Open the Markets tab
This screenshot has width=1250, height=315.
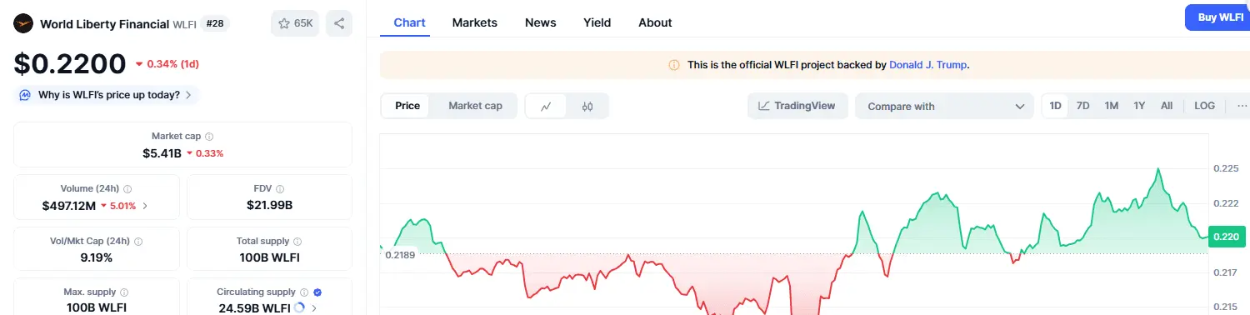475,22
